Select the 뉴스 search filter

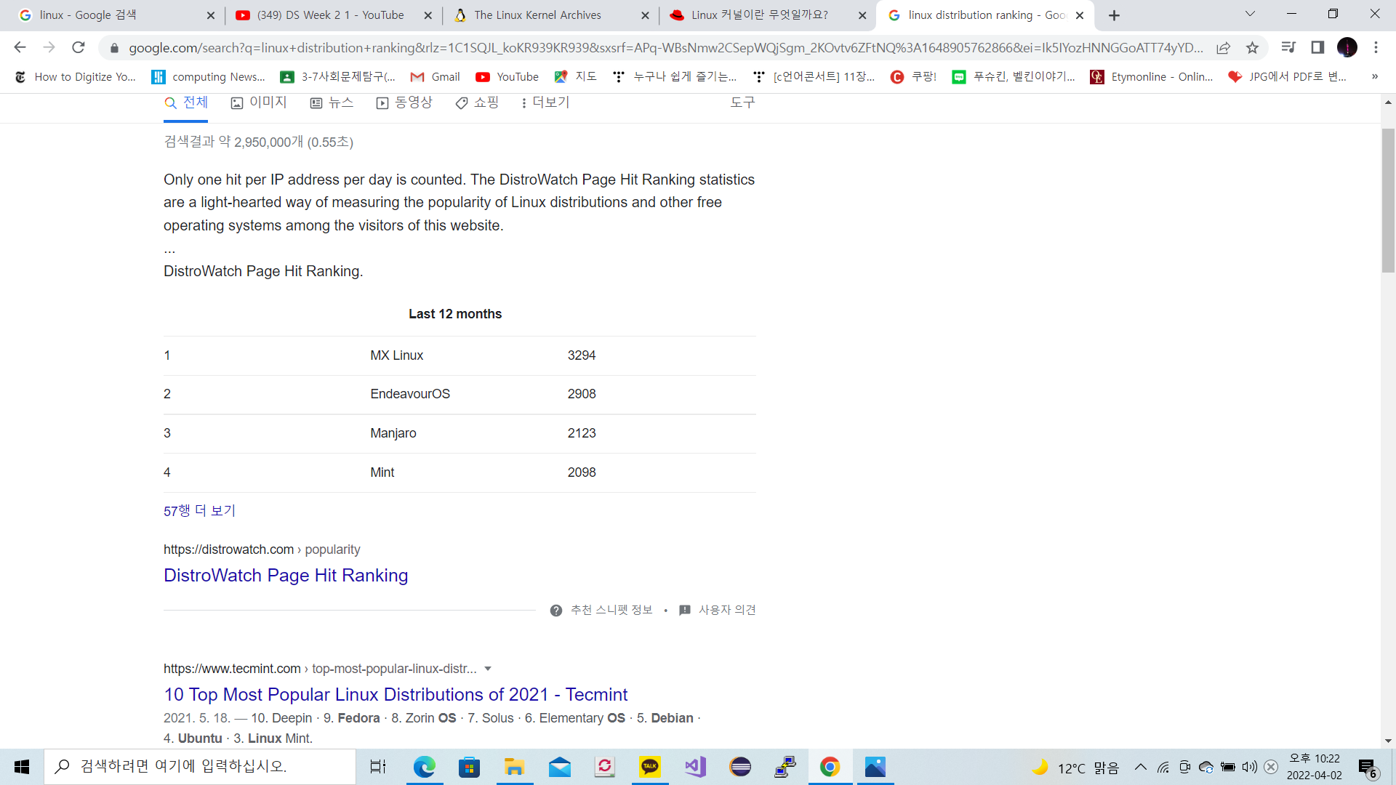(x=332, y=103)
